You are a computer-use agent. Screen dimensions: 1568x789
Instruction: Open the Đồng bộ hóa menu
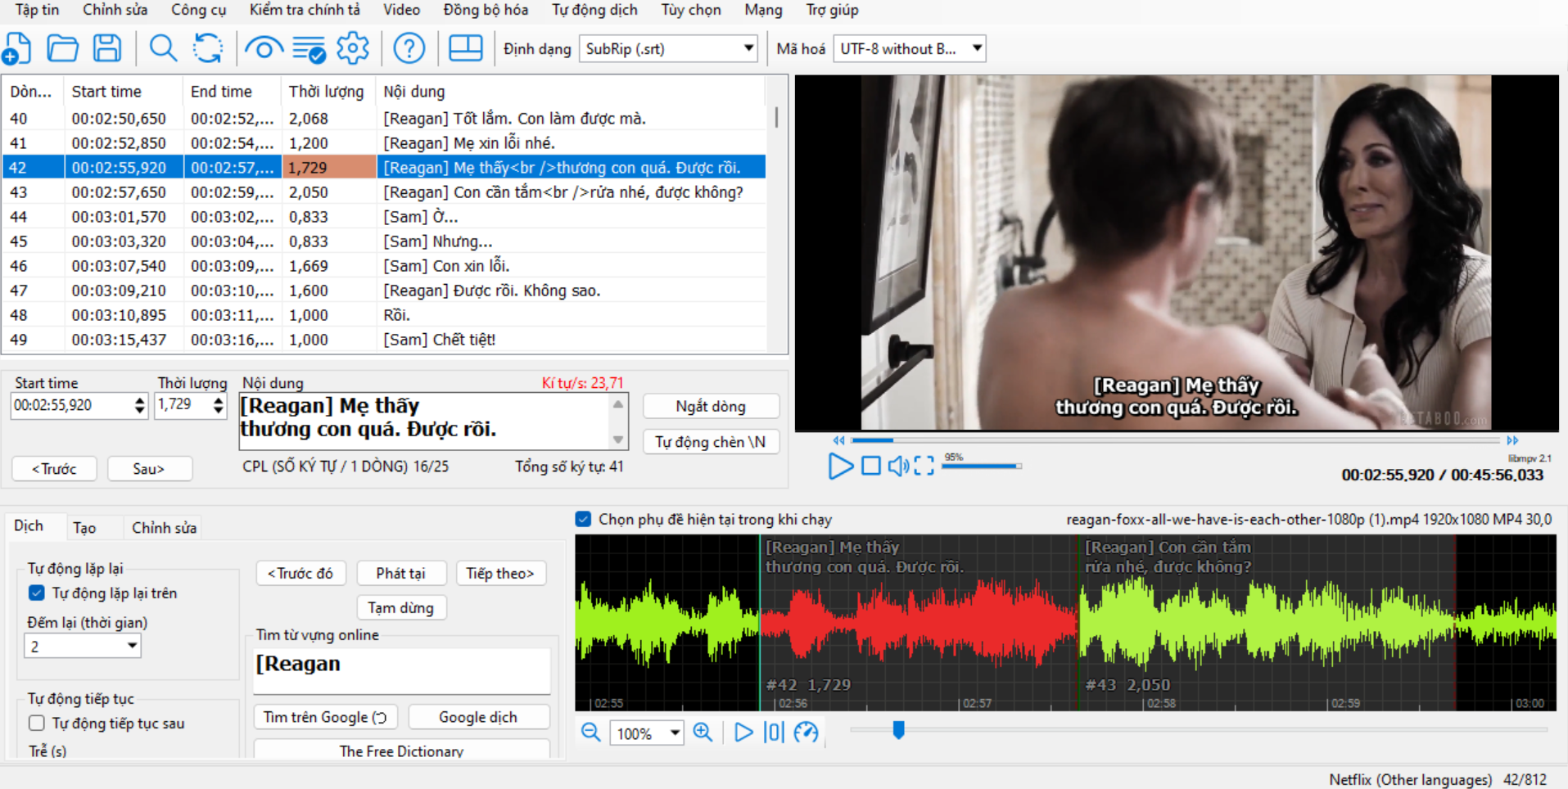[486, 10]
